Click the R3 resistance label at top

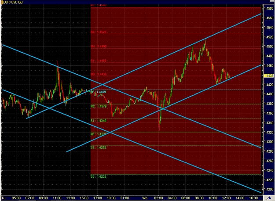click(99, 5)
